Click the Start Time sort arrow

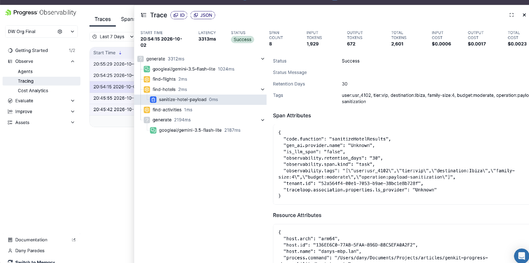point(120,53)
